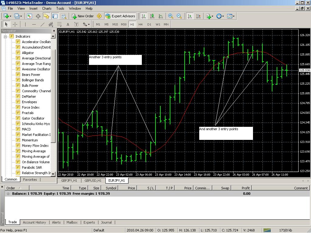
Task: Switch timeframe to D1
Action: (149, 24)
